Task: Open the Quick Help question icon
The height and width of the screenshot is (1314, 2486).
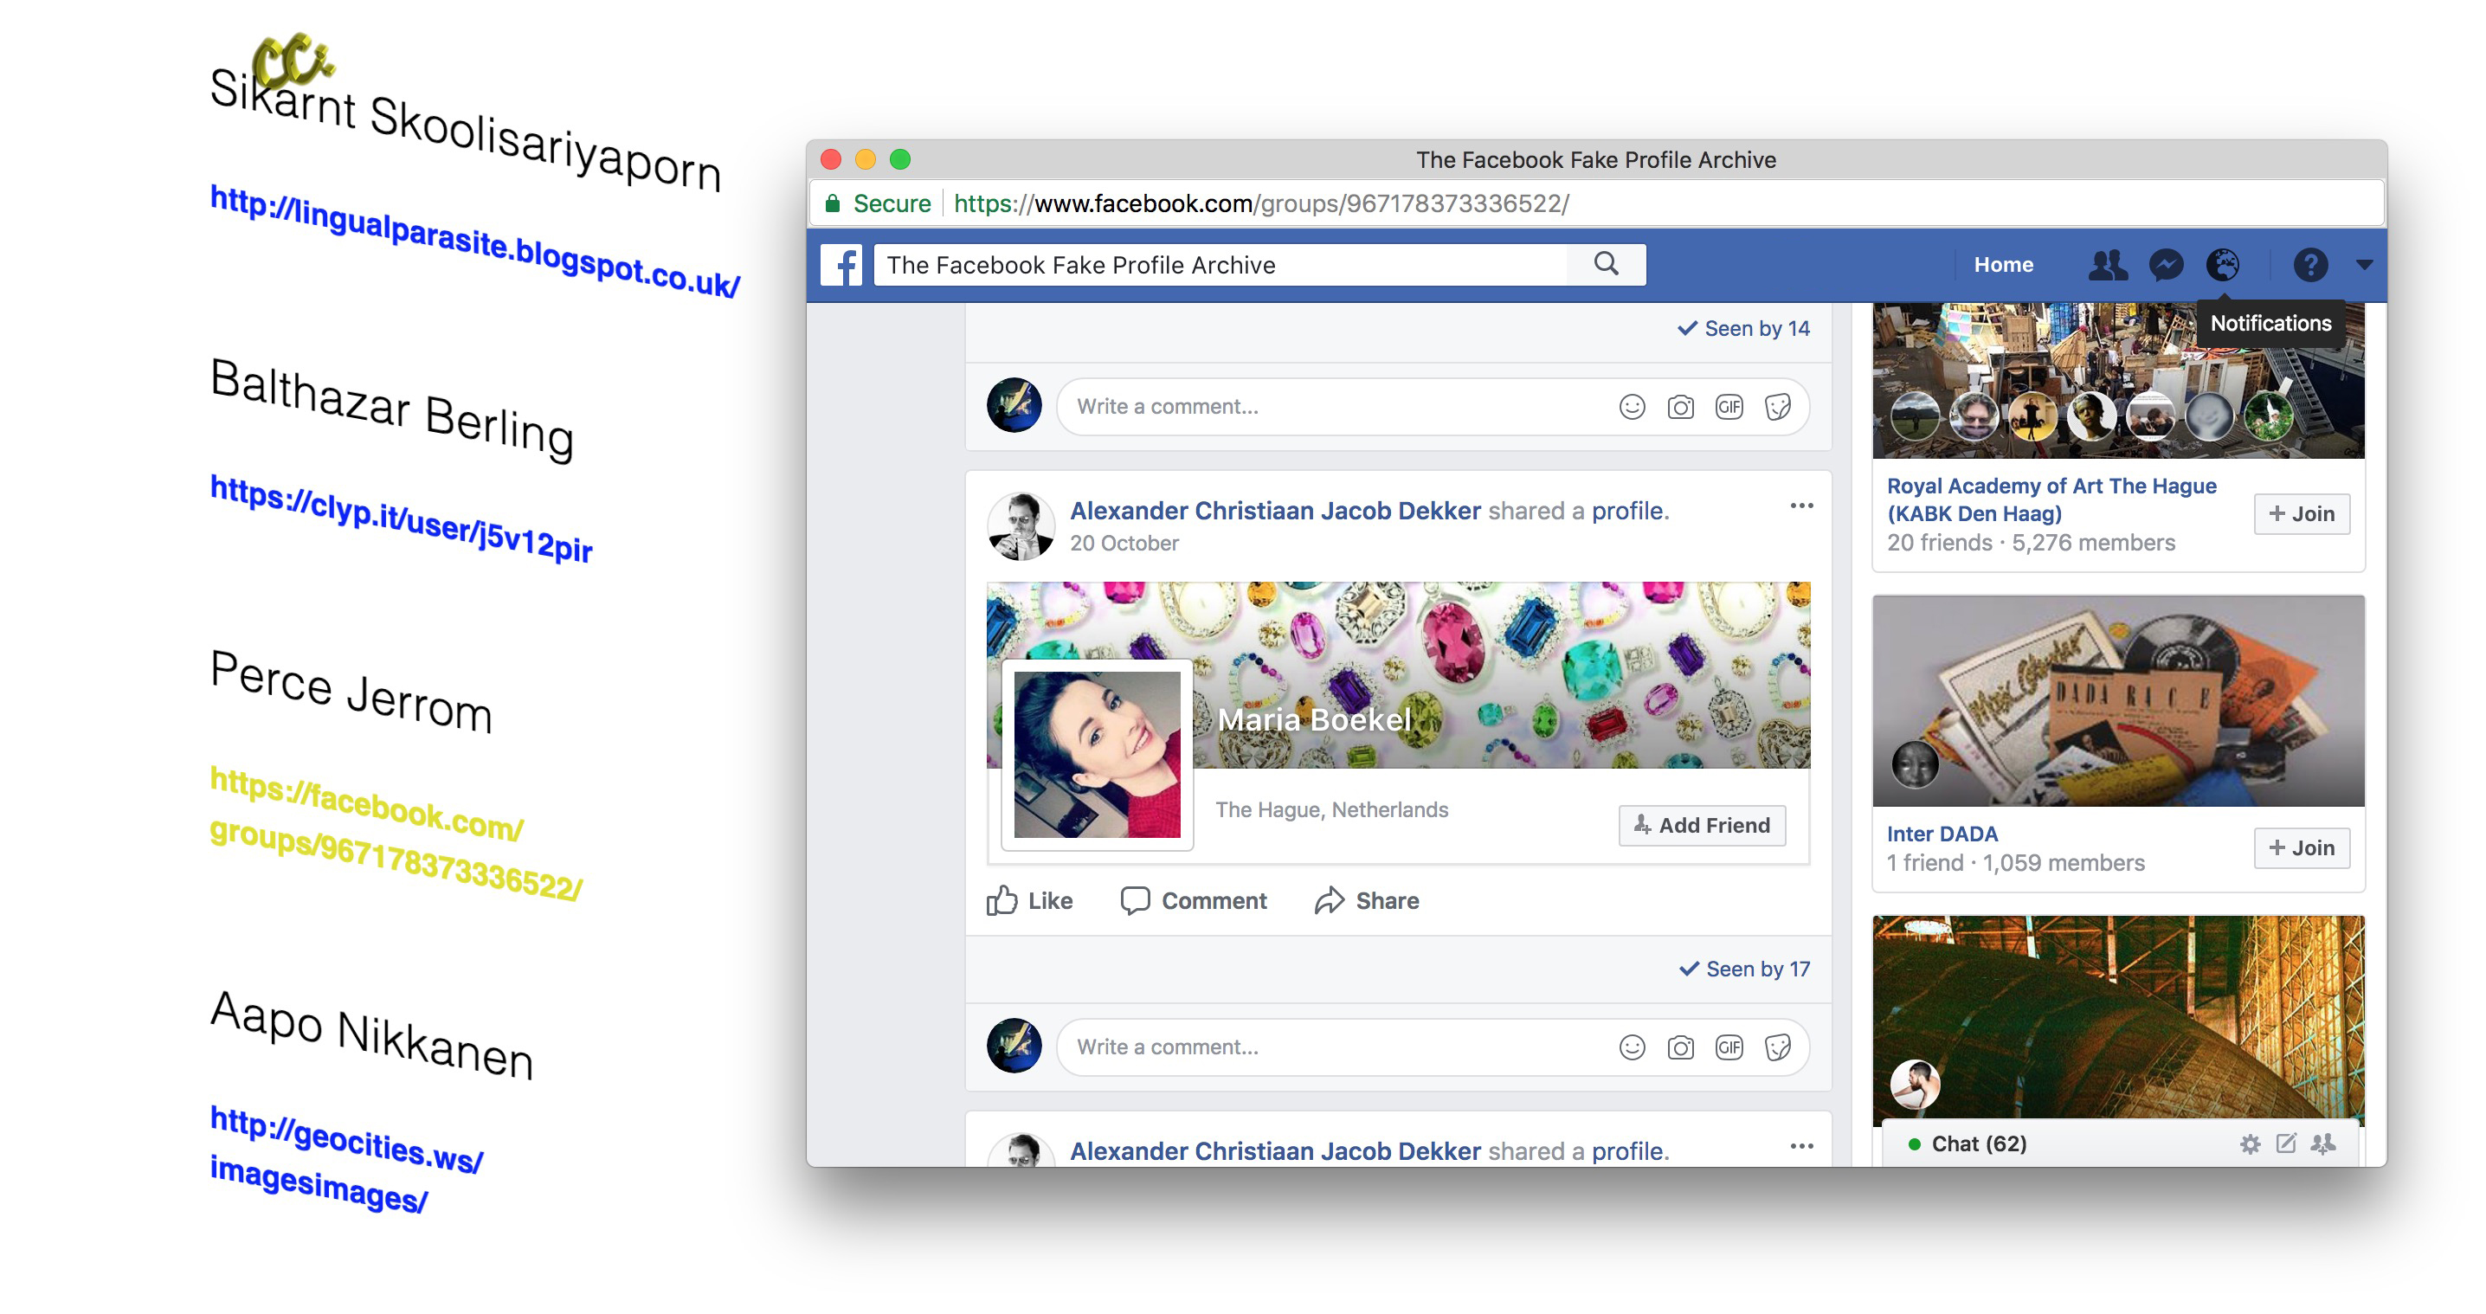Action: (x=2310, y=264)
